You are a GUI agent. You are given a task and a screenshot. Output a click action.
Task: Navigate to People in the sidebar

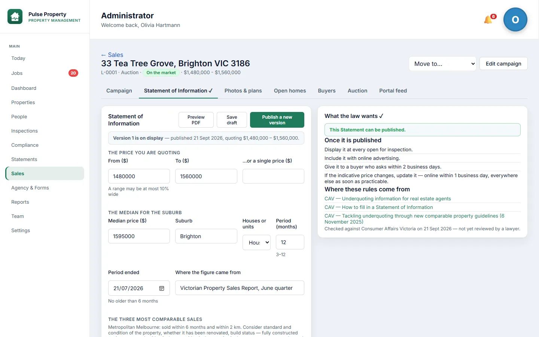click(45, 117)
